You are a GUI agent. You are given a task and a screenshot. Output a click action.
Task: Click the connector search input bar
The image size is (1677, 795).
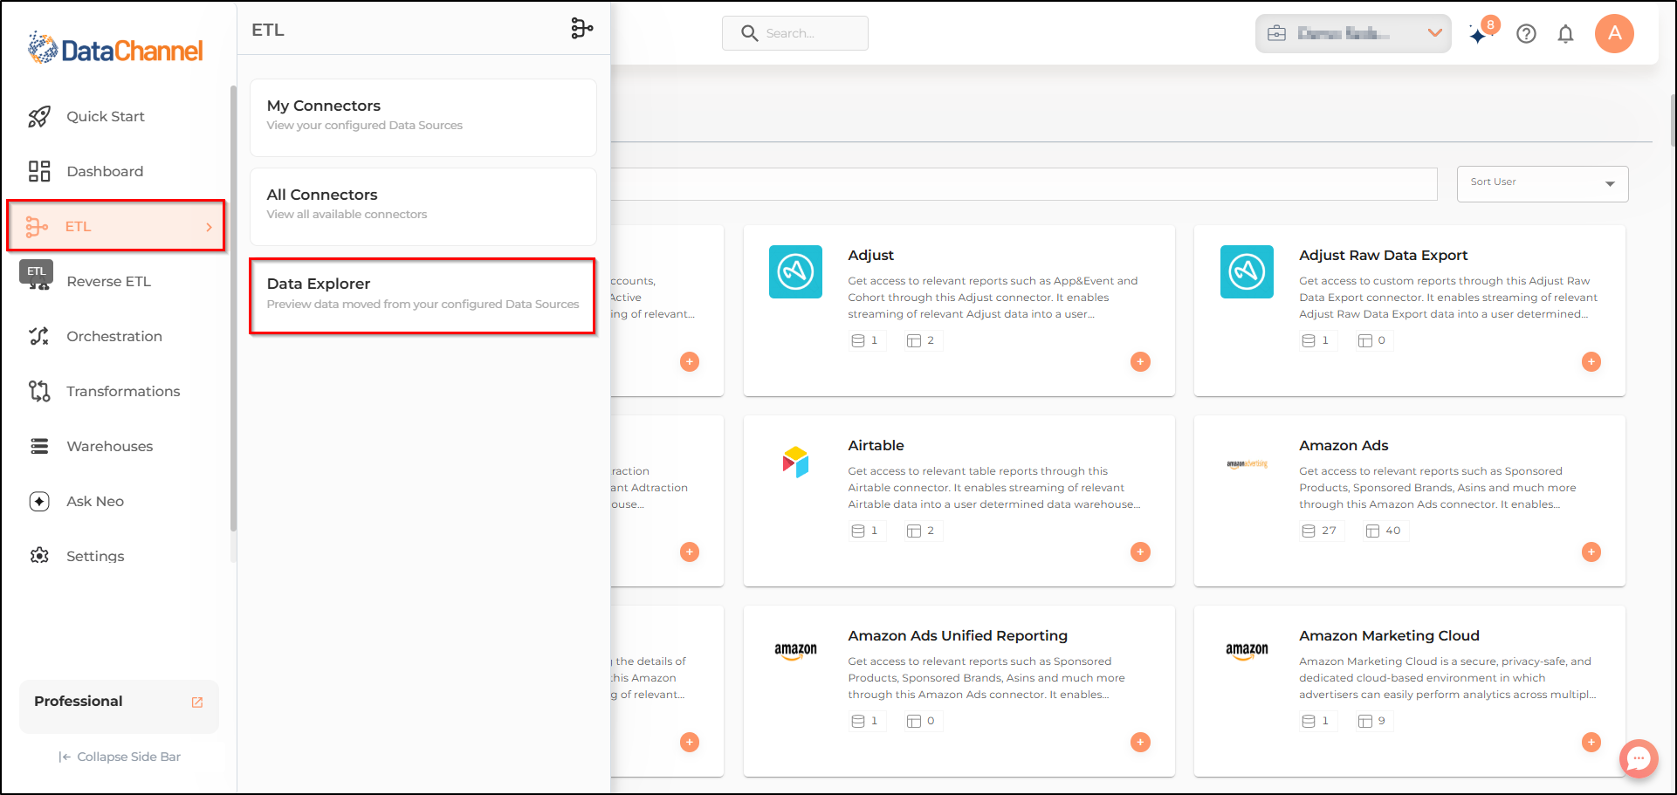tap(1023, 184)
